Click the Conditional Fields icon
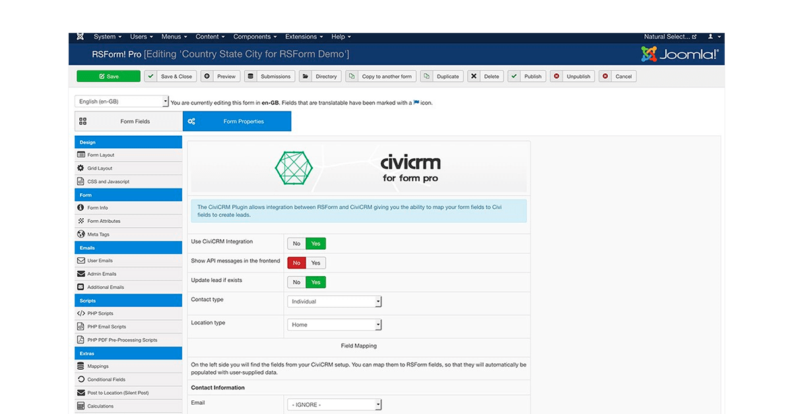Viewport: 792px width, 414px height. pyautogui.click(x=81, y=379)
